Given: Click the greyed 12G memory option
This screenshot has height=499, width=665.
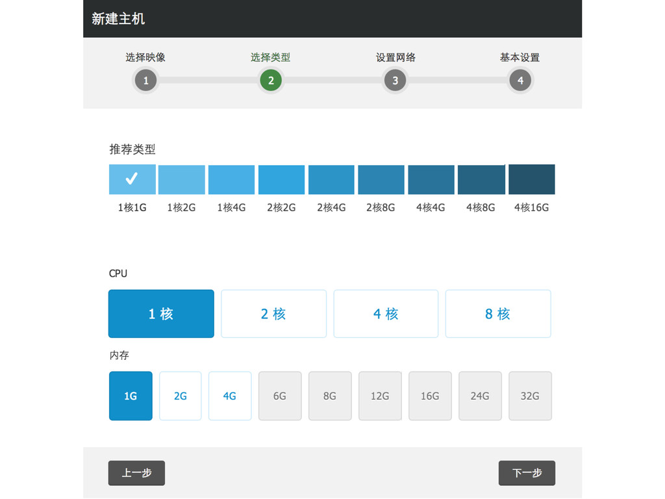Looking at the screenshot, I should [380, 396].
